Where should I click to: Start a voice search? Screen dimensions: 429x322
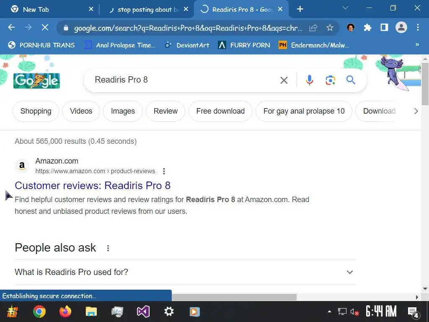coord(310,80)
